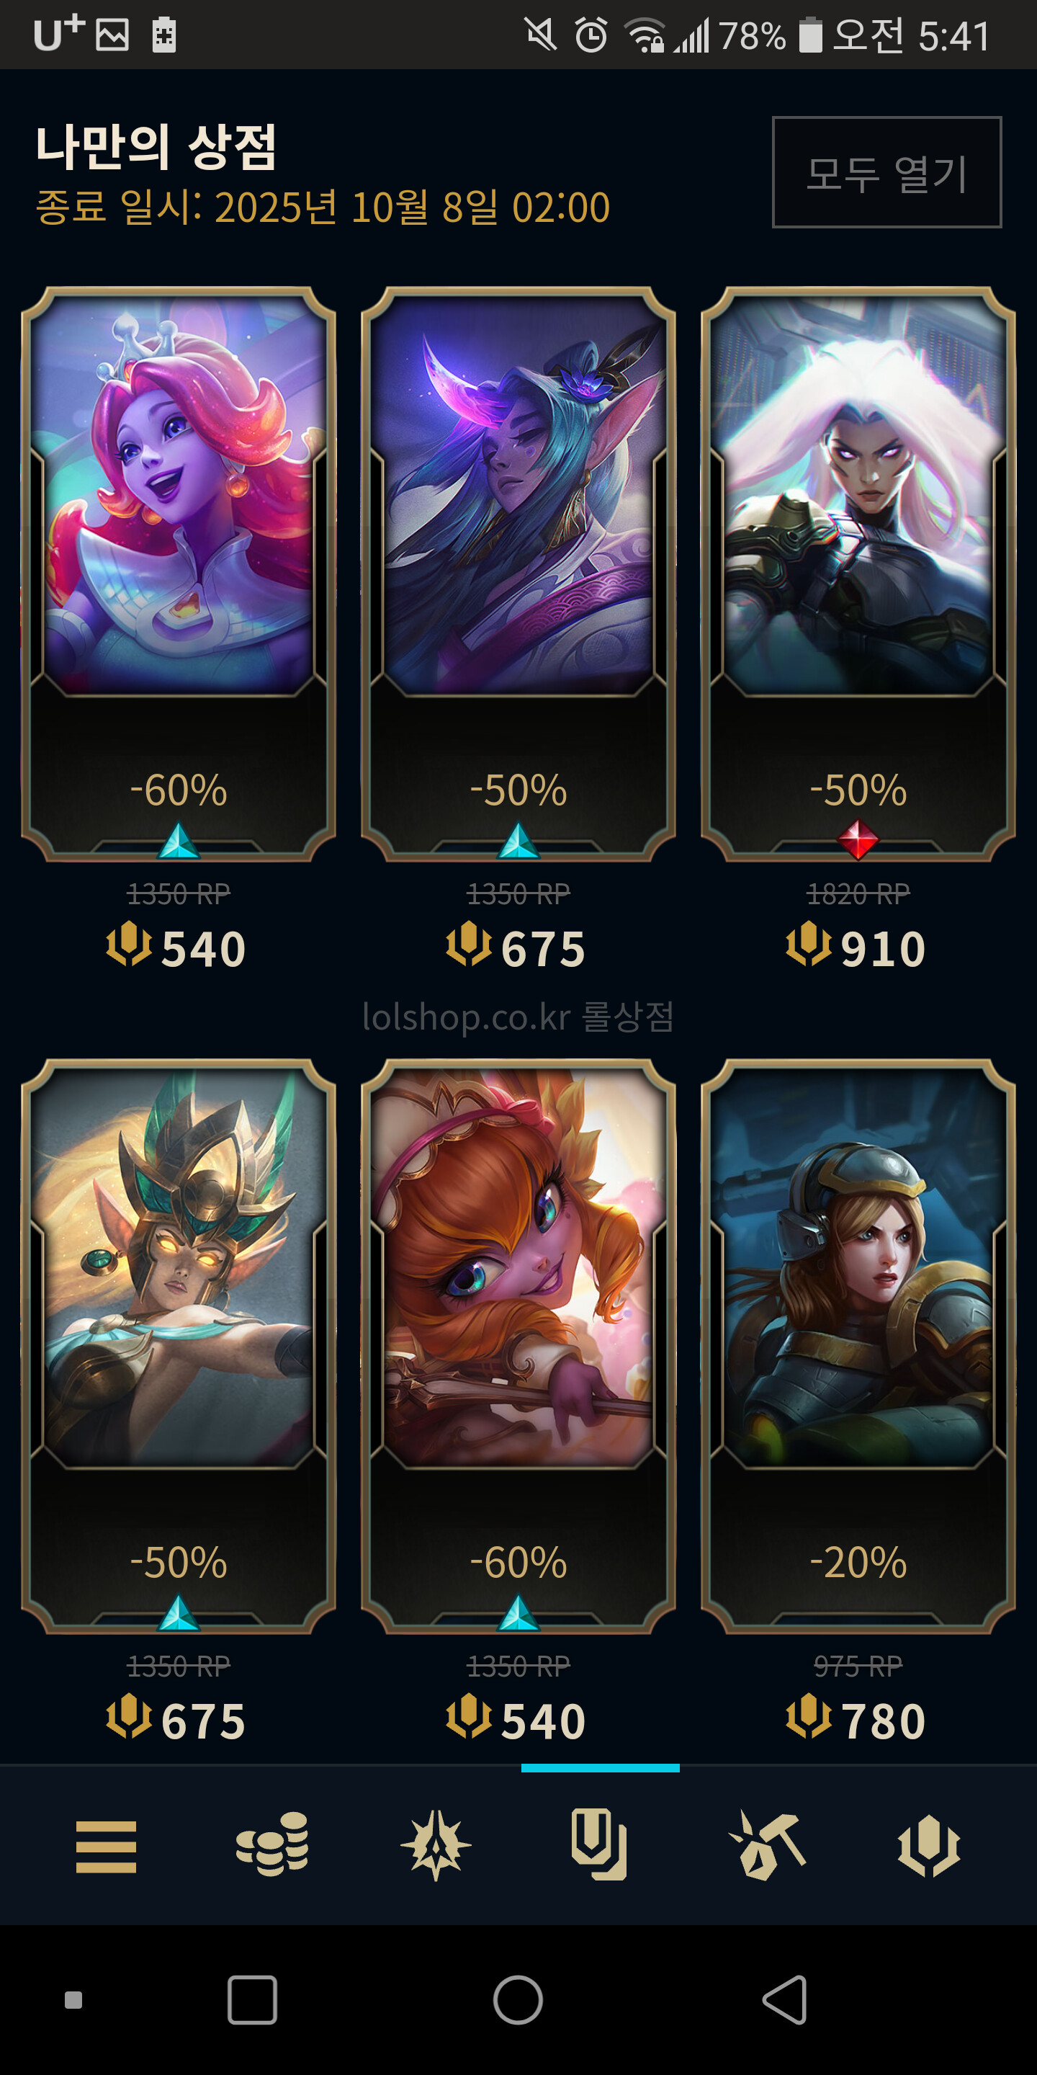
Task: Pick the orange pigtail skin card
Action: [x=518, y=1346]
